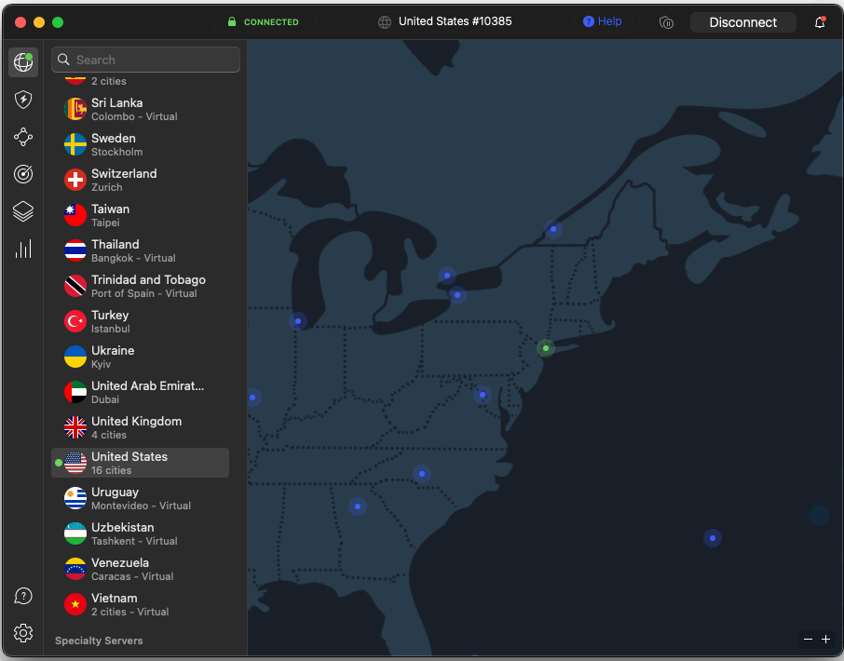Select Sweden Stockholm server
Image resolution: width=844 pixels, height=661 pixels.
point(141,144)
